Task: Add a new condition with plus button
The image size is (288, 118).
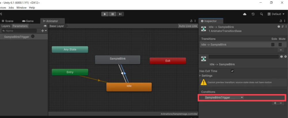Action: (275, 103)
